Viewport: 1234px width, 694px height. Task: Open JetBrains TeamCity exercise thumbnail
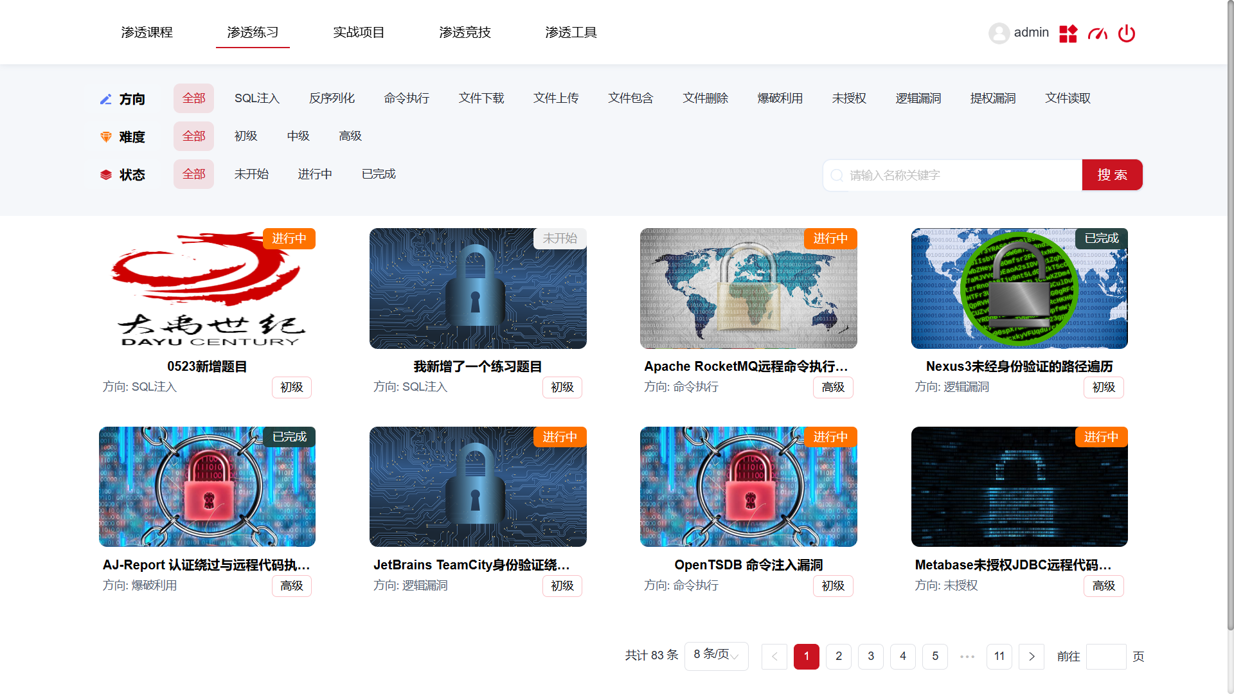[478, 487]
